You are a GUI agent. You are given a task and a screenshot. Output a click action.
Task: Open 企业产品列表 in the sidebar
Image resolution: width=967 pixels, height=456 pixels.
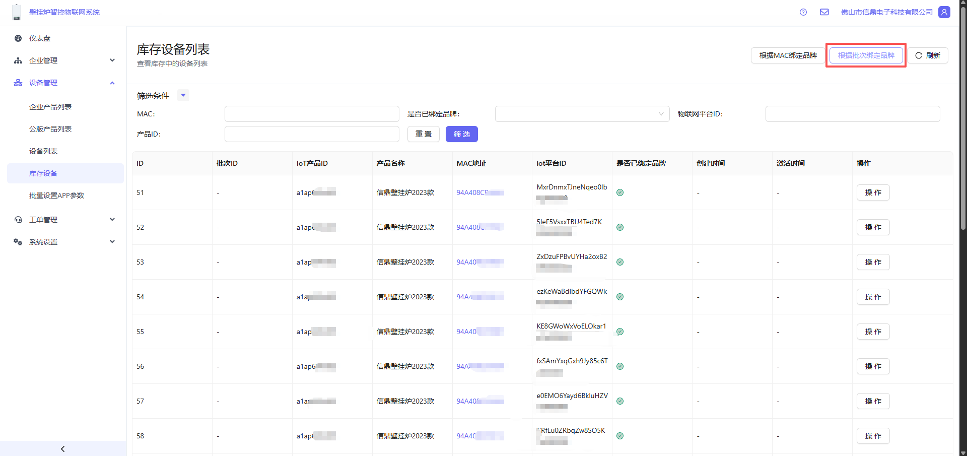tap(50, 107)
